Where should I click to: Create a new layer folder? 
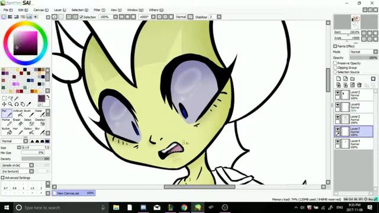[352, 79]
